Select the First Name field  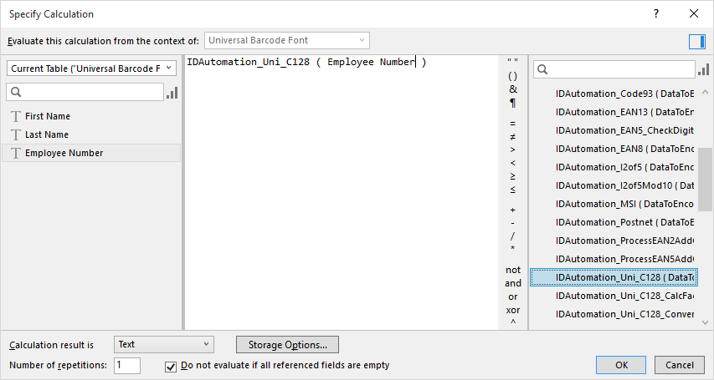[x=91, y=116]
